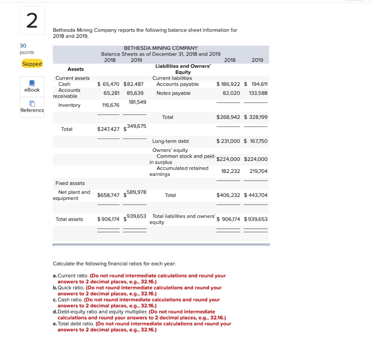Select the question number 2 box
Image resolution: width=373 pixels, height=338 pixels.
pos(32,20)
